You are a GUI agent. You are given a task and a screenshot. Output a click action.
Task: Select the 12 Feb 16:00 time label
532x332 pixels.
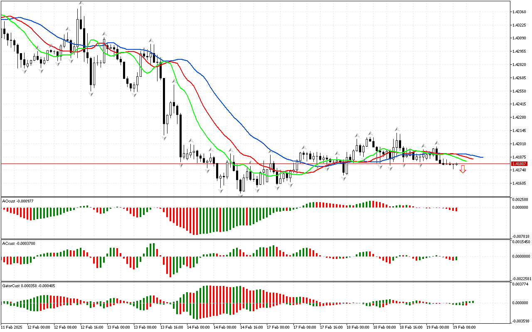(x=92, y=327)
